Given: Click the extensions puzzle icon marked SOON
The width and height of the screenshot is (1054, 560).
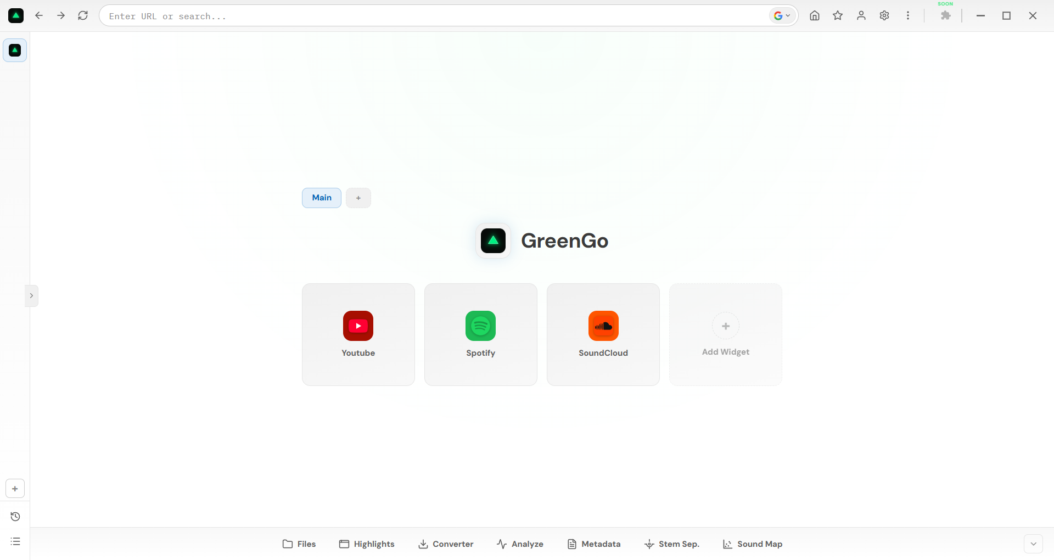Looking at the screenshot, I should (945, 15).
